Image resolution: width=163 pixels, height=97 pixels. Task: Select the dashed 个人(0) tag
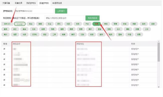pos(20,24)
